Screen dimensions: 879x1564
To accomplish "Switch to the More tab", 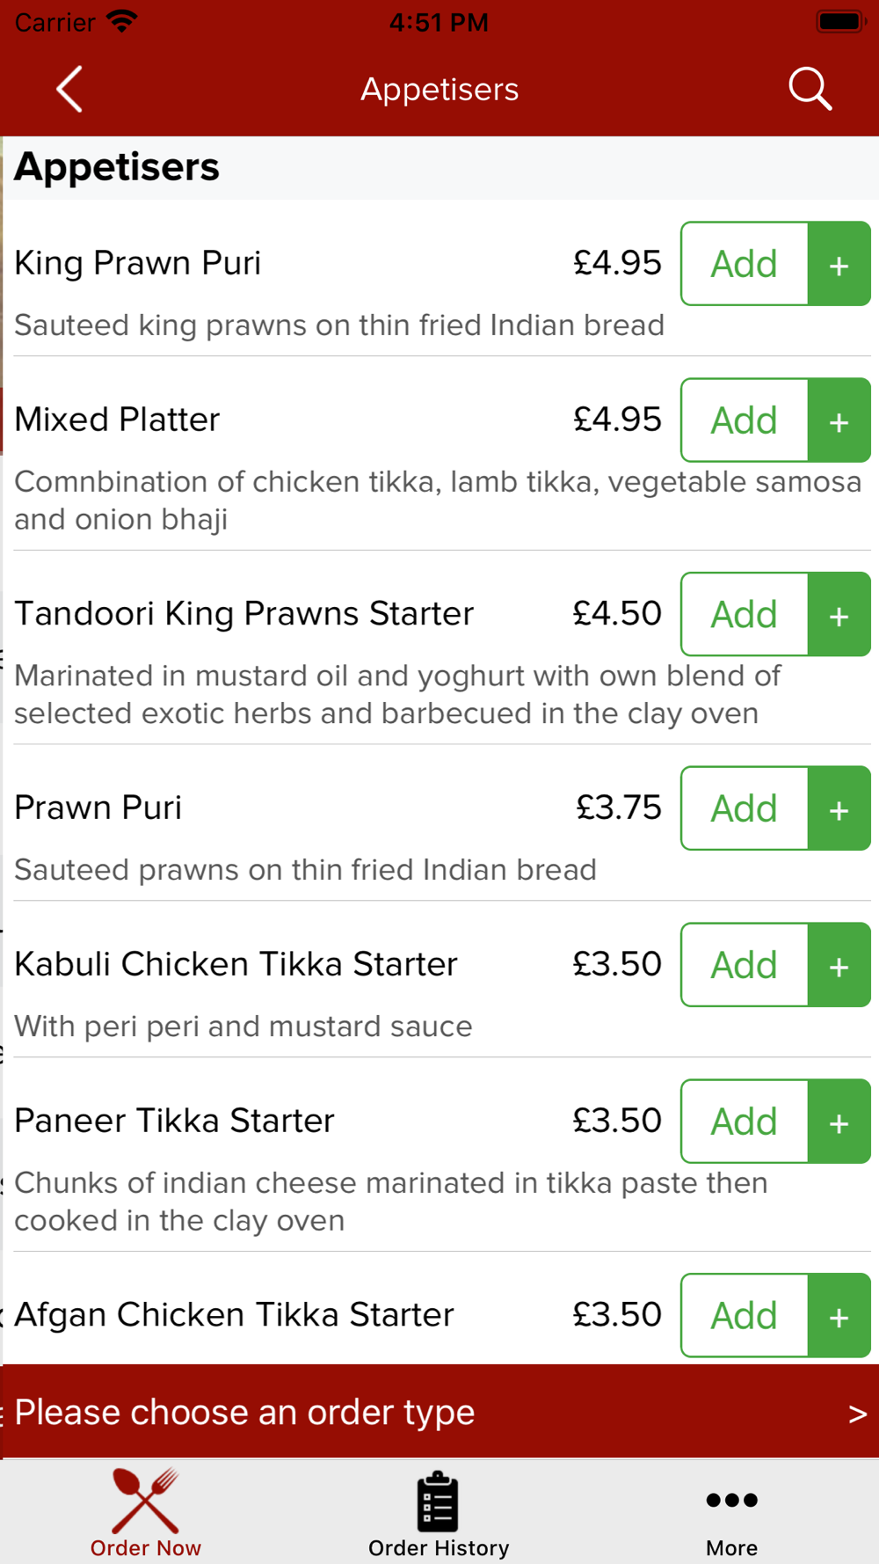I will 731,1512.
